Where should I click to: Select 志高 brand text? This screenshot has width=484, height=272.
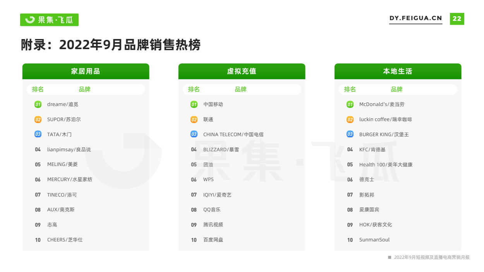52,225
